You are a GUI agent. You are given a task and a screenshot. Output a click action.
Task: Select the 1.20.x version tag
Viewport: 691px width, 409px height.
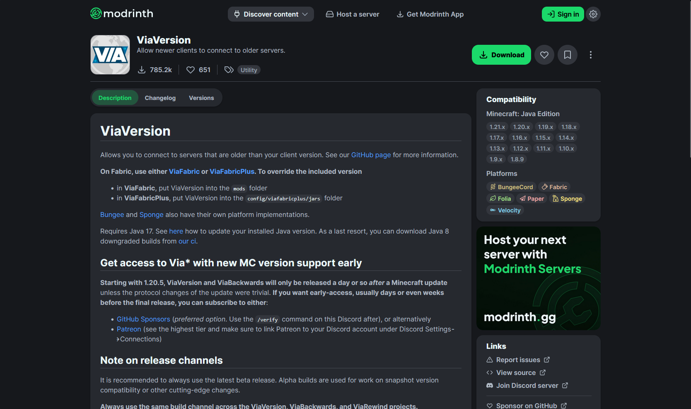click(x=522, y=127)
